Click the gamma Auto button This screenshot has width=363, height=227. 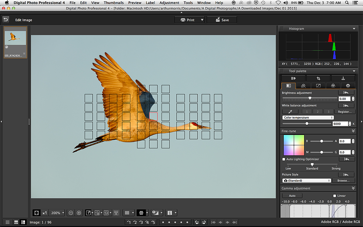(292, 196)
